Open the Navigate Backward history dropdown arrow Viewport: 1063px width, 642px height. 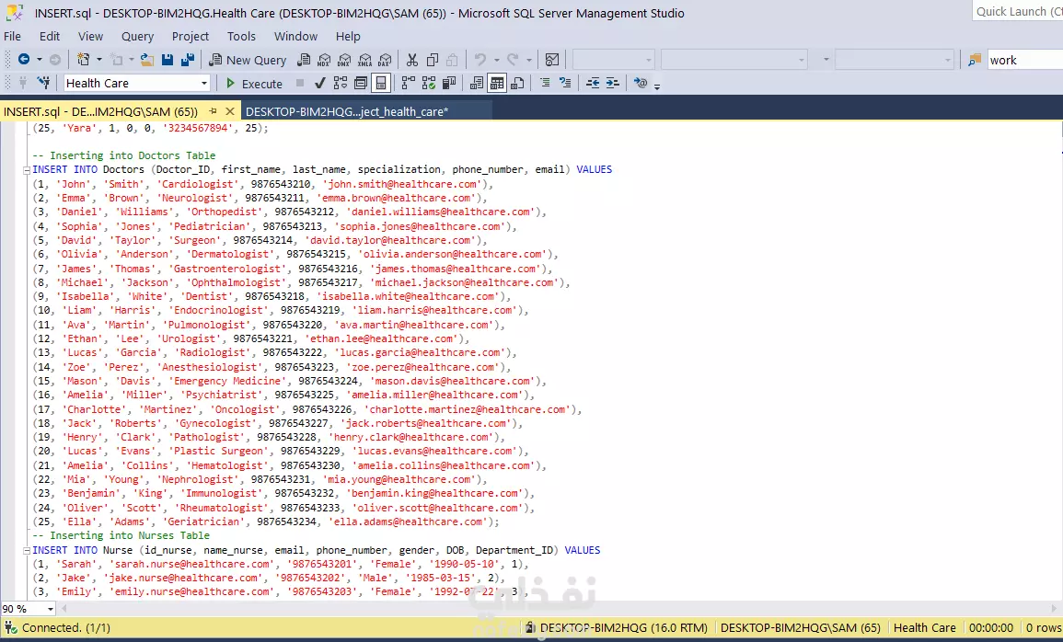point(40,60)
